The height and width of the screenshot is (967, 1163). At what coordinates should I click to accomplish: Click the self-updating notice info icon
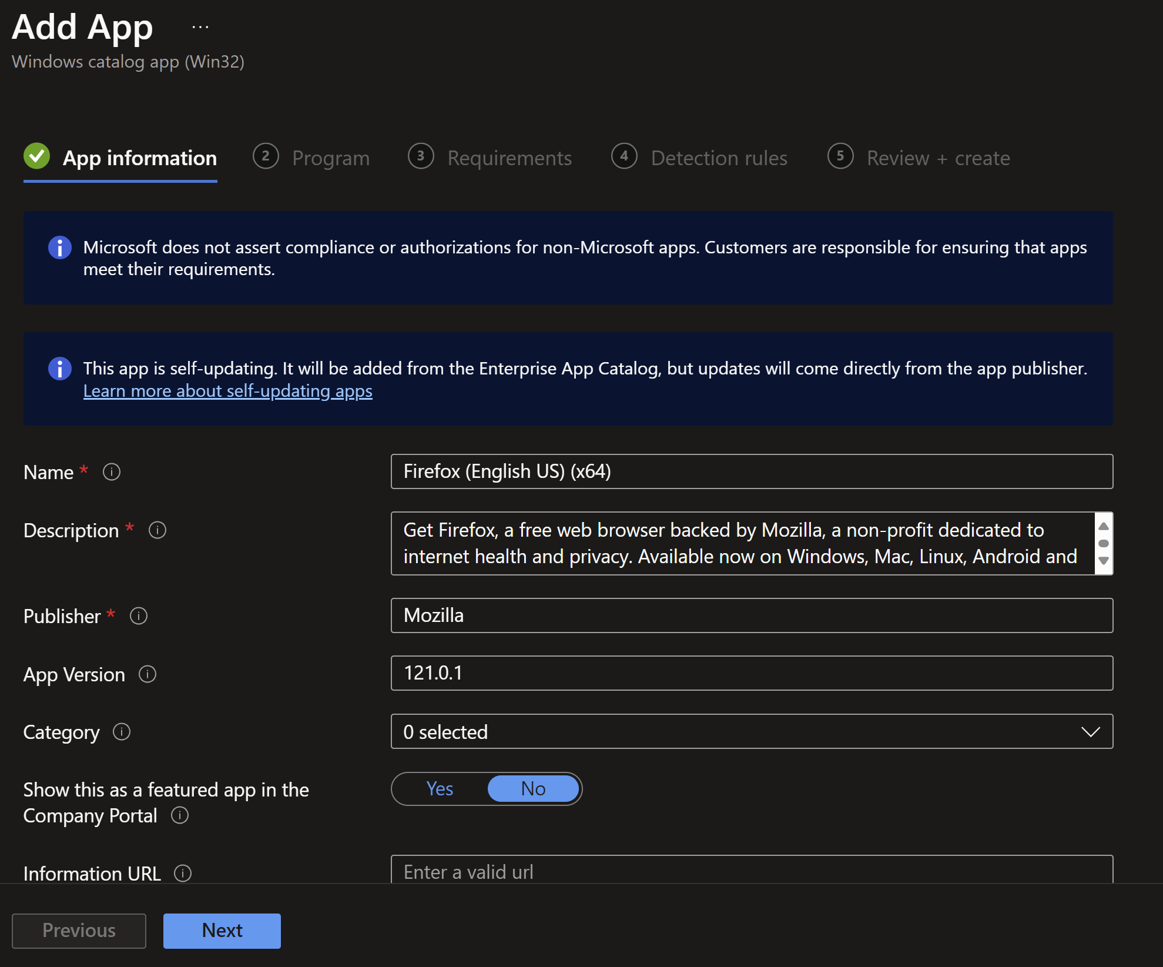[x=60, y=369]
